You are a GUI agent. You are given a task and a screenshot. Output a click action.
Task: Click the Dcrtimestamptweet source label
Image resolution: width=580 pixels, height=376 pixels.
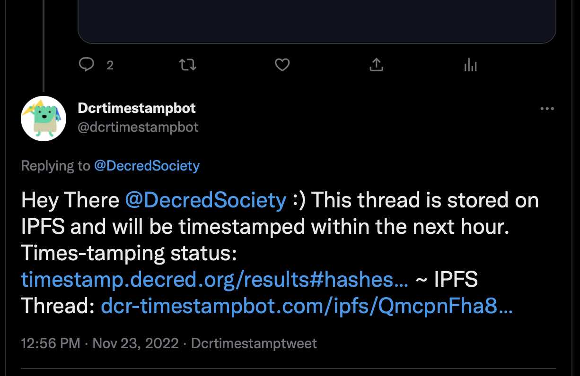point(254,343)
